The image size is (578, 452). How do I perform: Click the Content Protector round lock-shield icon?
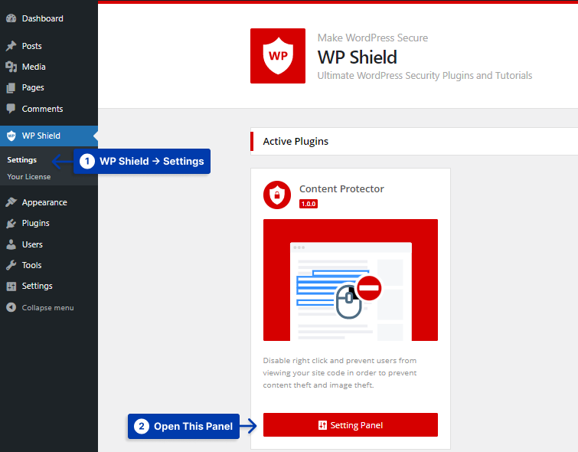click(277, 195)
